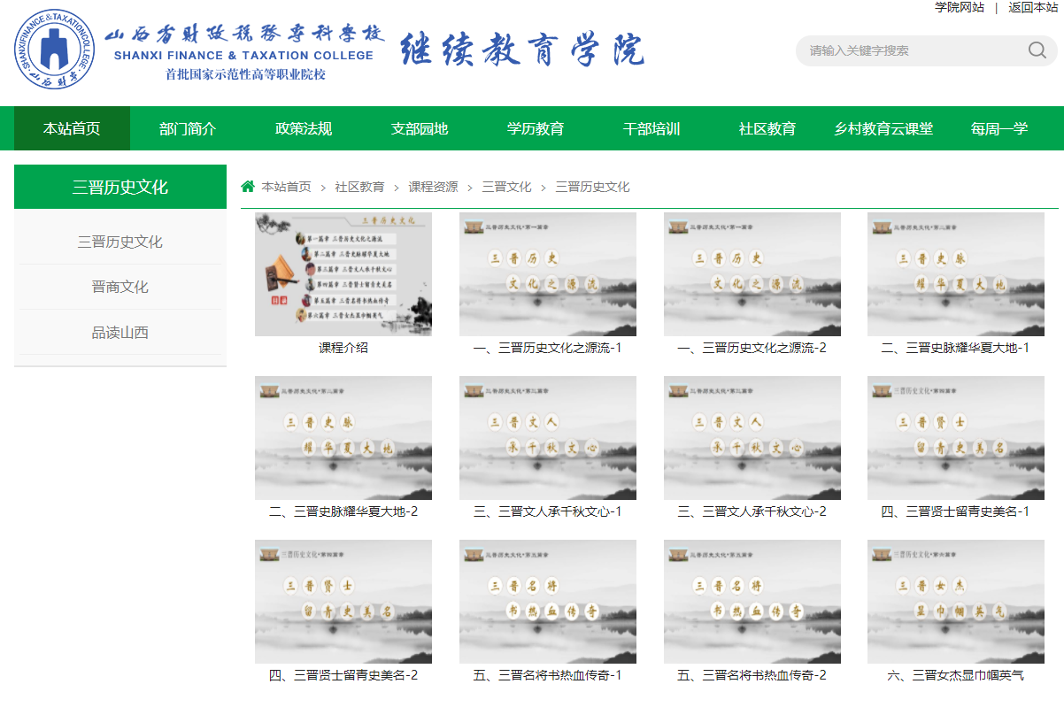Screen dimensions: 1064x707
Task: Open the 学院网站 link
Action: pos(959,7)
